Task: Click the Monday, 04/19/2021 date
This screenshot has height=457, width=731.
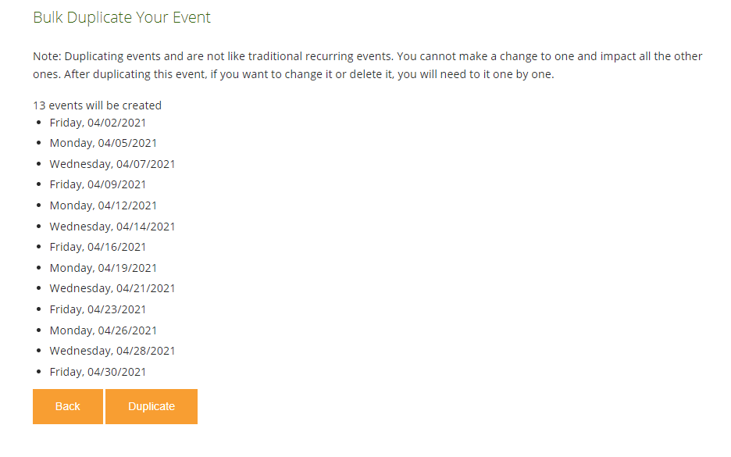Action: coord(103,268)
